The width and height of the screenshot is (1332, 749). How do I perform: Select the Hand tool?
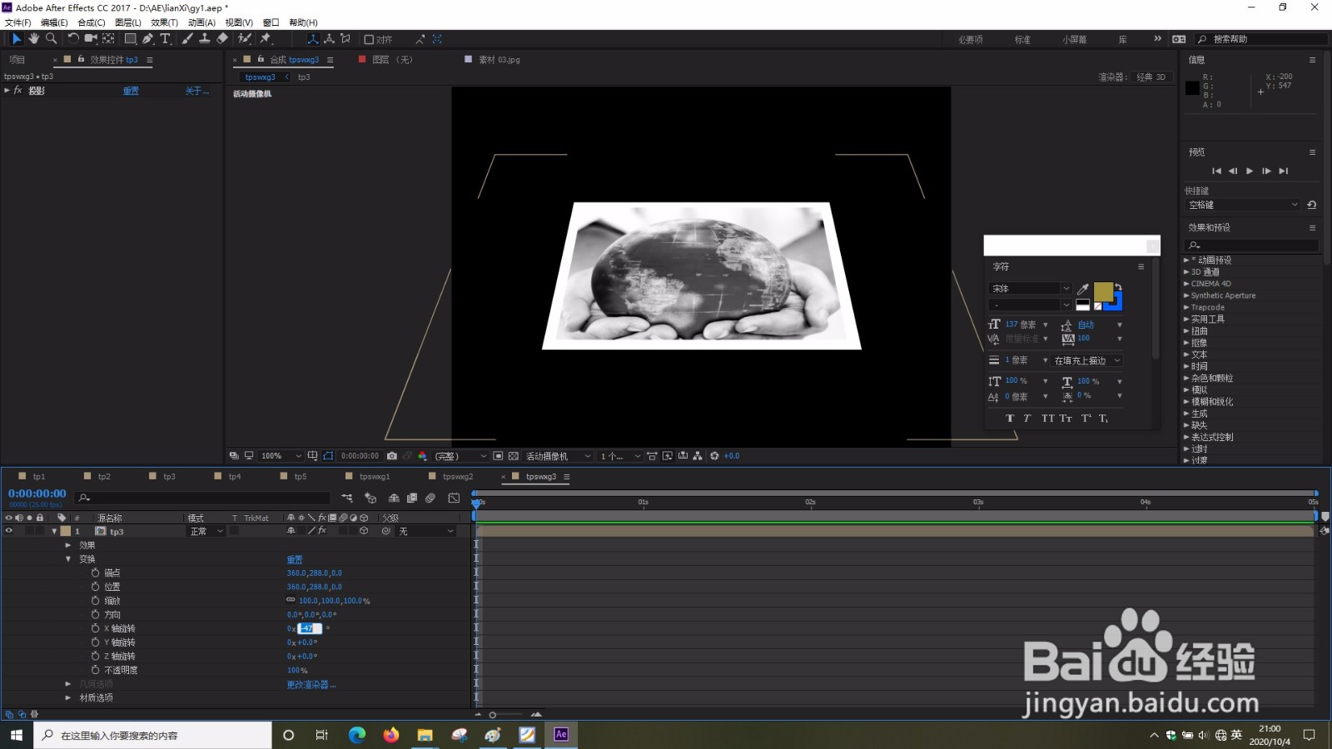click(x=33, y=38)
